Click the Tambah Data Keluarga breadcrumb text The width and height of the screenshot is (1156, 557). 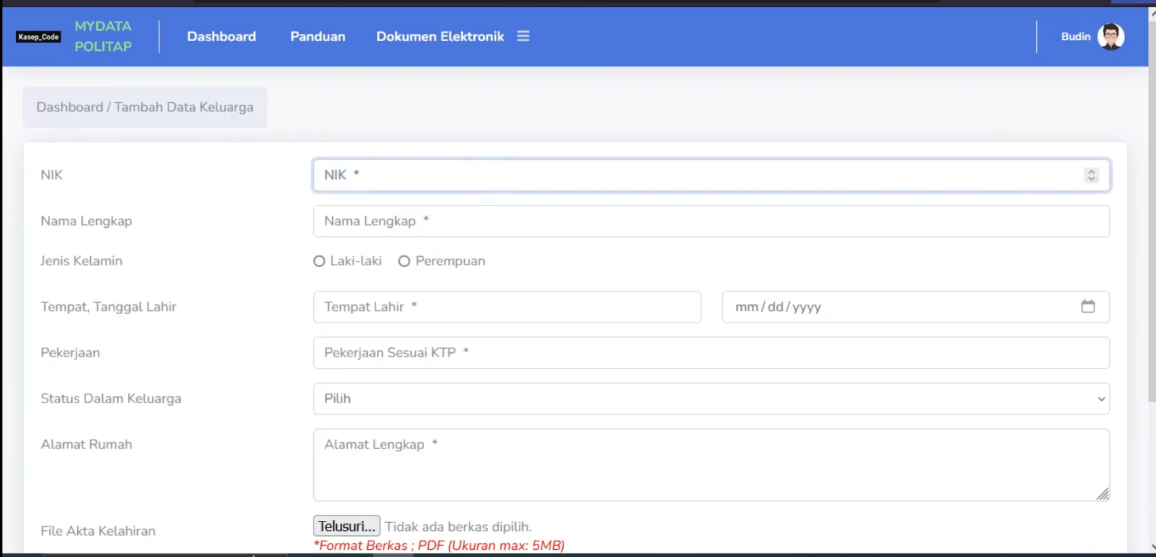184,107
